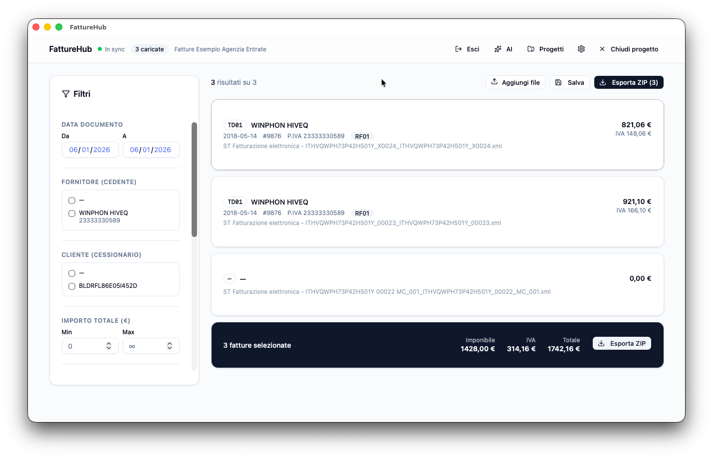Click RF01 badge on 921,10 € invoice
This screenshot has width=713, height=459.
click(362, 213)
